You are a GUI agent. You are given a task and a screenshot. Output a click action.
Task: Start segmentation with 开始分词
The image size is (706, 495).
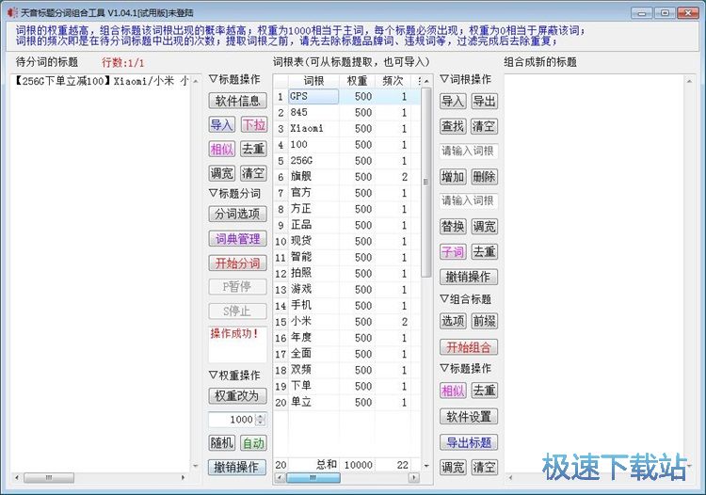tap(237, 263)
